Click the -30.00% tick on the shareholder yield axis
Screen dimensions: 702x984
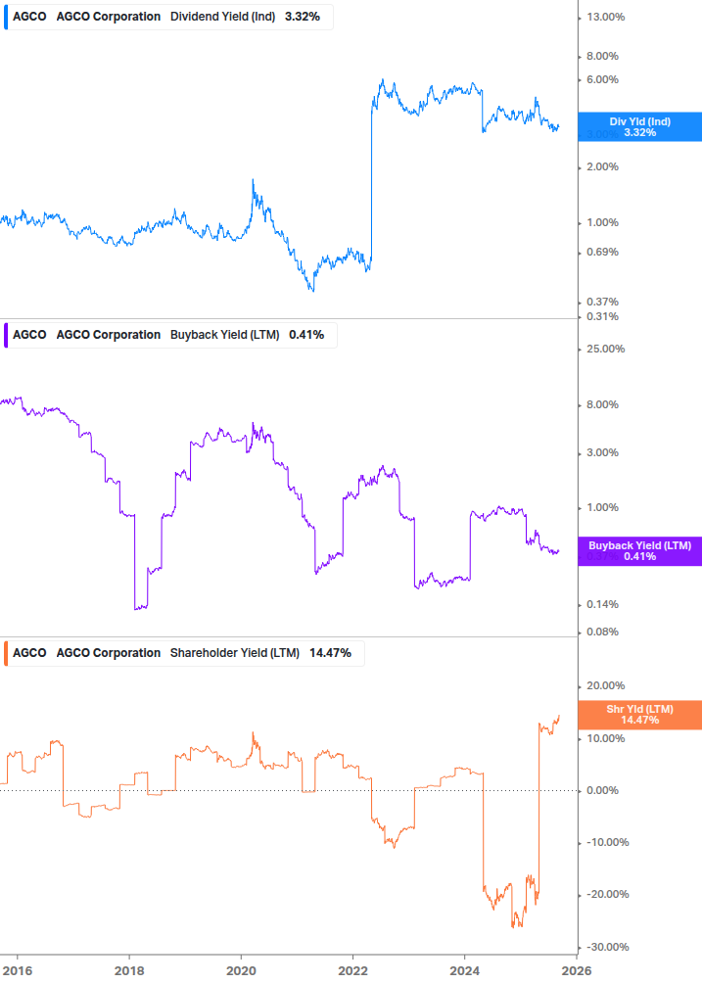click(607, 948)
